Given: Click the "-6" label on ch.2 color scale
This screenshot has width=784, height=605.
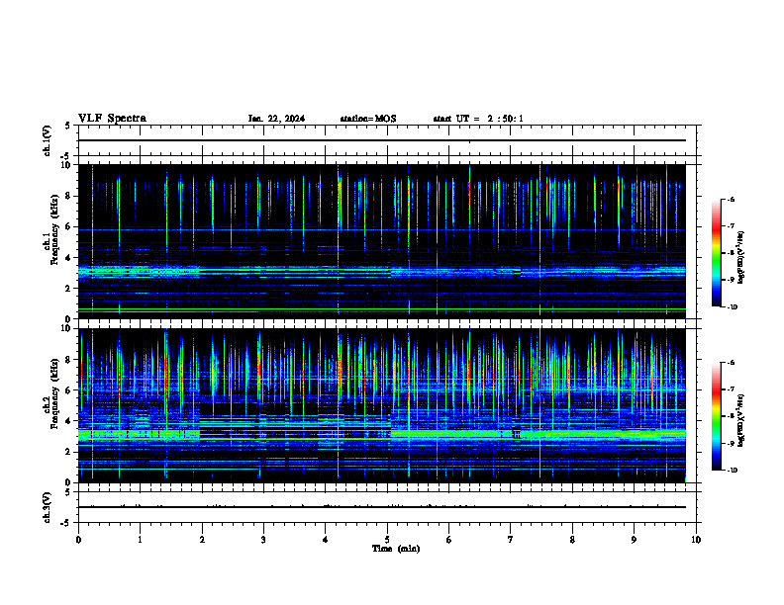Looking at the screenshot, I should click(x=731, y=363).
